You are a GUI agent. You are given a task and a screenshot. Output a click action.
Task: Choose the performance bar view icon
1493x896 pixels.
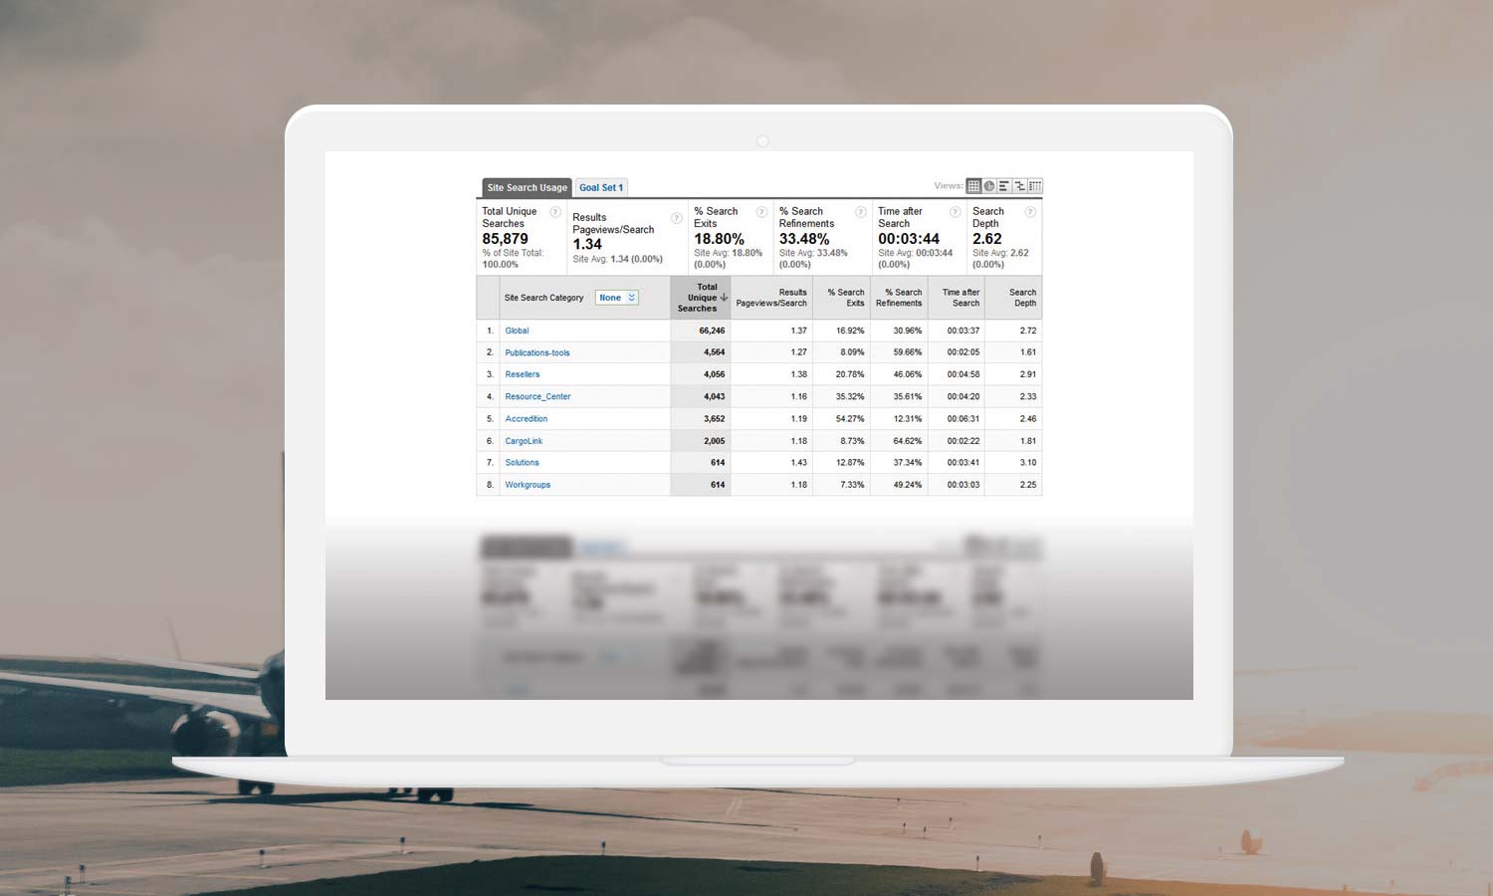click(x=1004, y=186)
